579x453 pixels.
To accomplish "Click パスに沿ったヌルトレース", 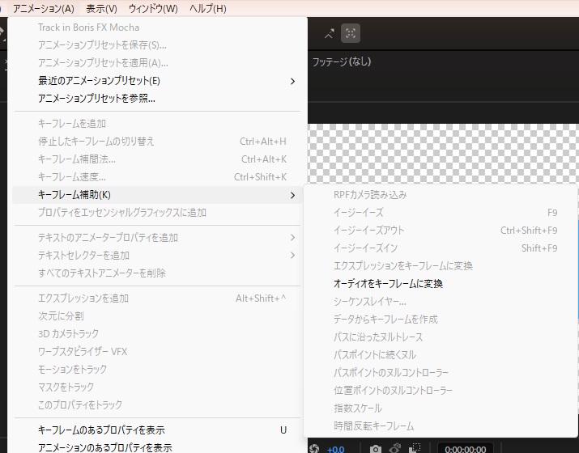I will pyautogui.click(x=441, y=337).
